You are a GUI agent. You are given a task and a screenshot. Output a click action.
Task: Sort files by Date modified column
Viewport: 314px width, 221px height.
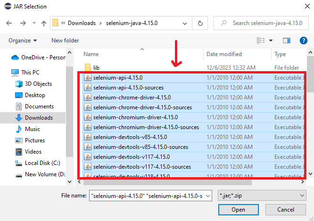click(x=224, y=54)
